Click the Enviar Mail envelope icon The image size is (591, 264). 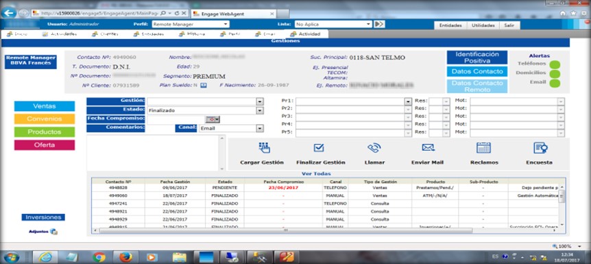point(429,148)
